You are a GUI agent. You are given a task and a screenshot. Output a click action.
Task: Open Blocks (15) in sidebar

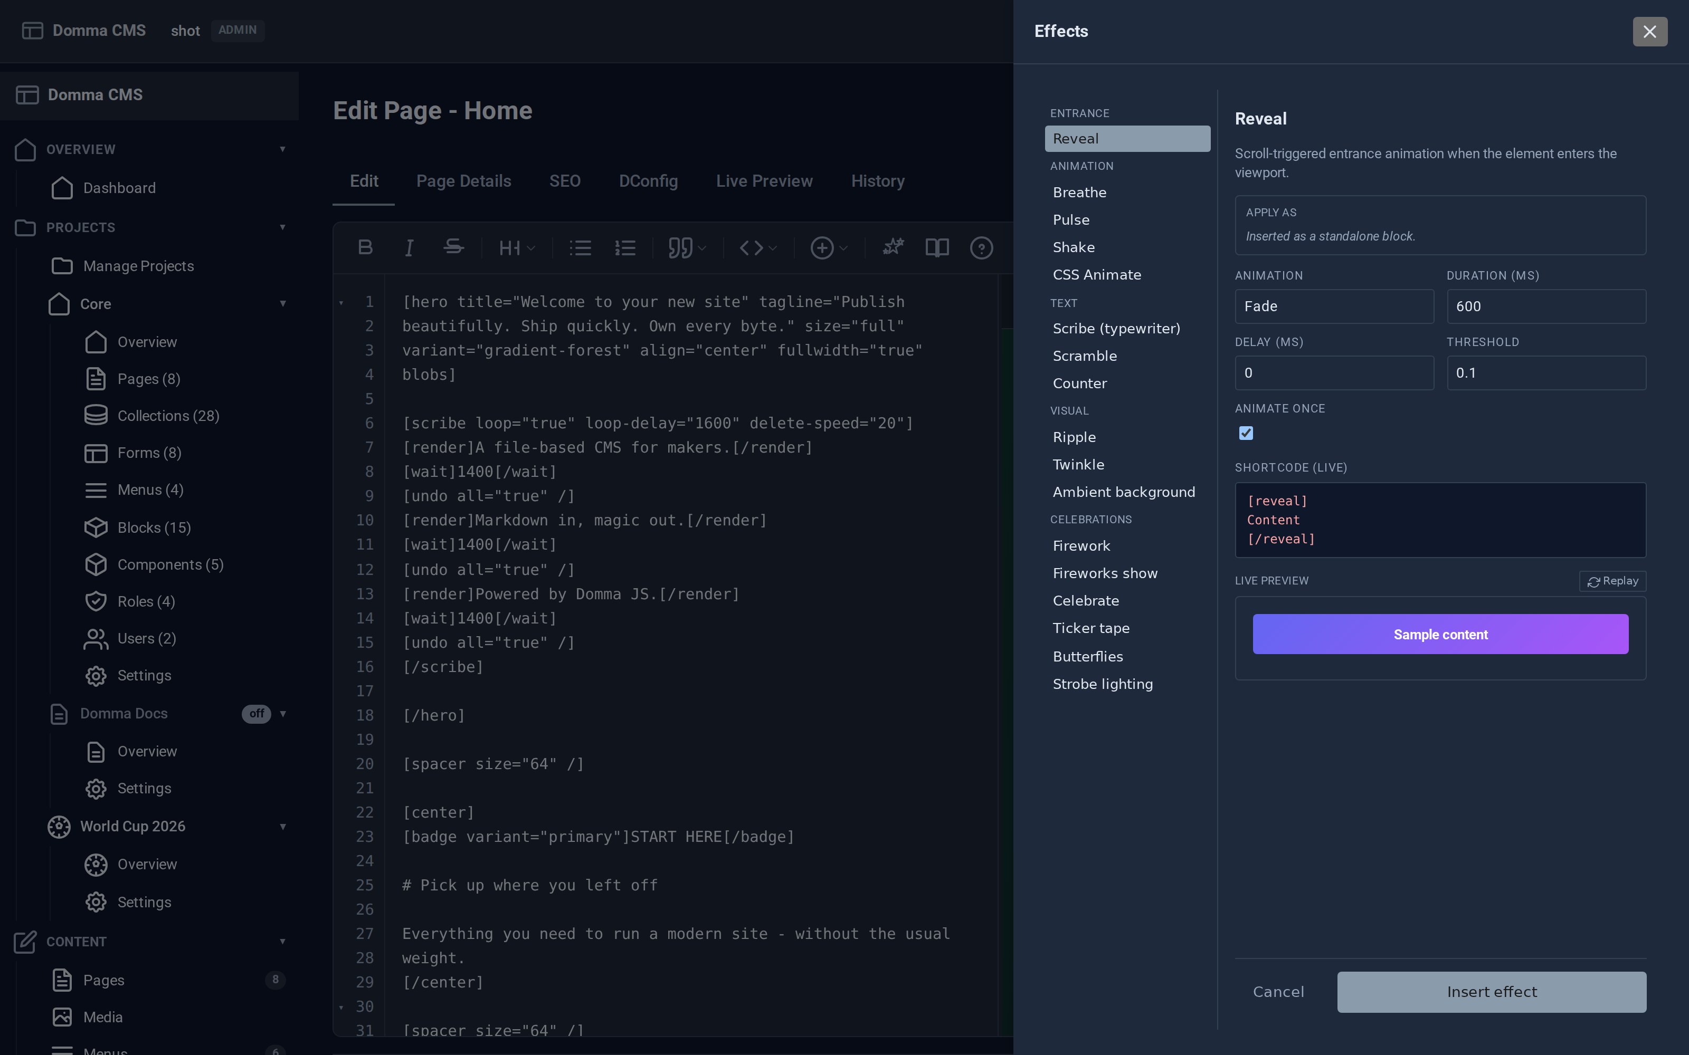click(154, 527)
